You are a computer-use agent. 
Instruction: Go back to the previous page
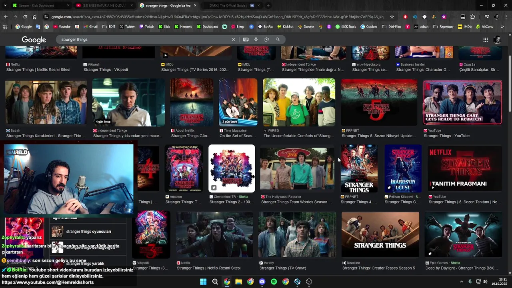coord(6,17)
